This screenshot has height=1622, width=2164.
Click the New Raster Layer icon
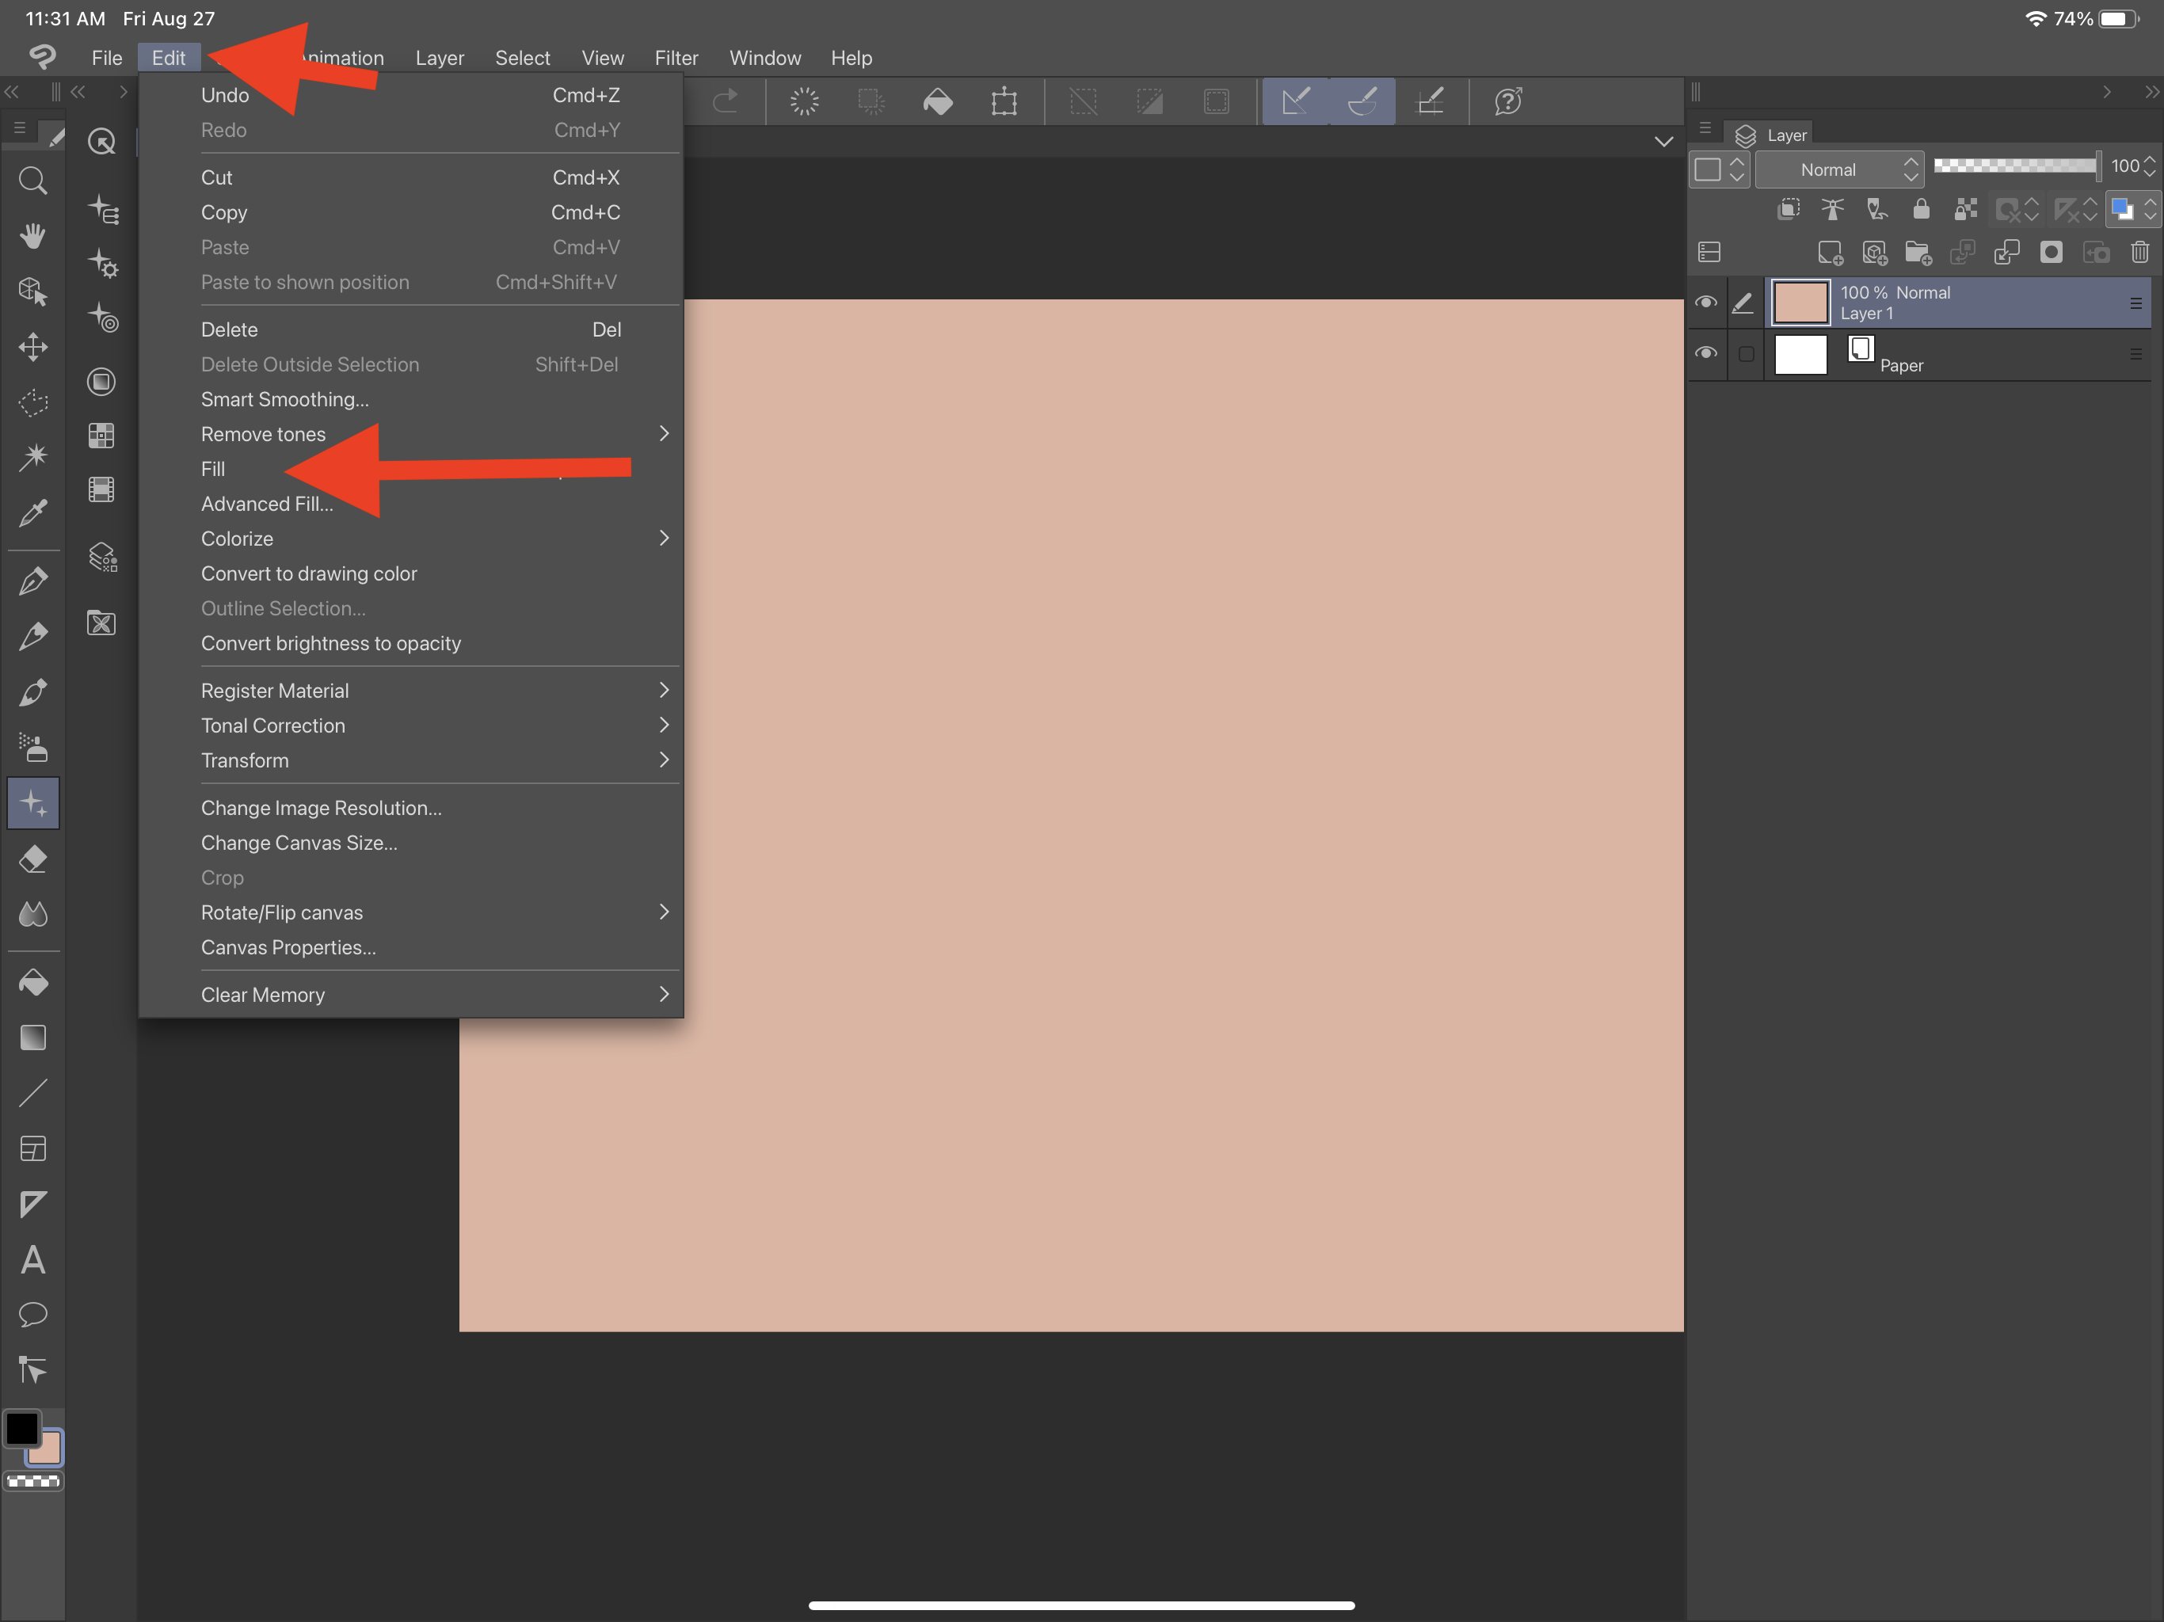point(1830,253)
